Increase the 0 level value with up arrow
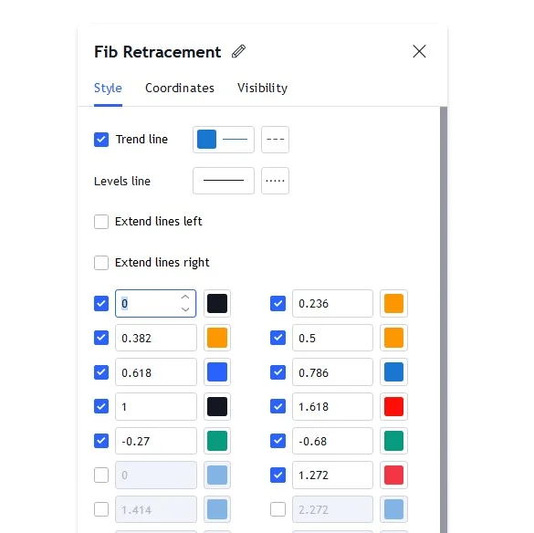534x533 pixels. (185, 298)
